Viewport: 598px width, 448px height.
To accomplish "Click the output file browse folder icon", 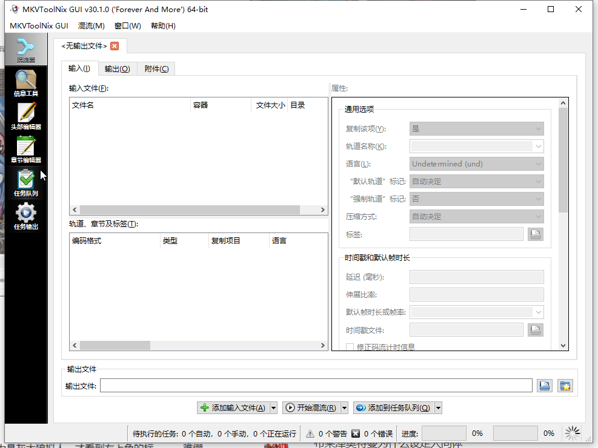I will pos(544,385).
